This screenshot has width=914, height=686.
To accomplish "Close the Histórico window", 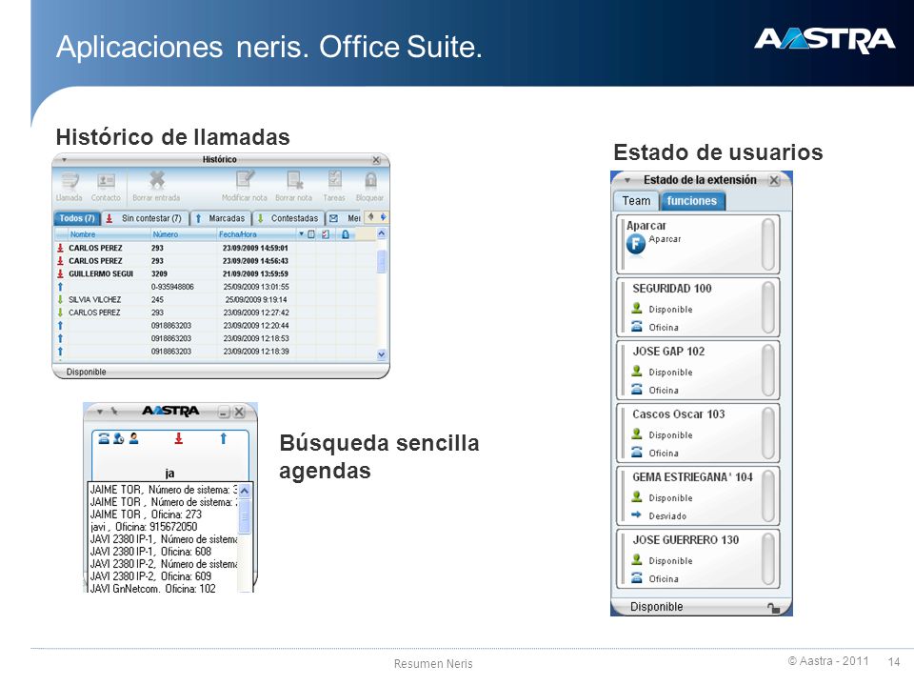I will 377,160.
